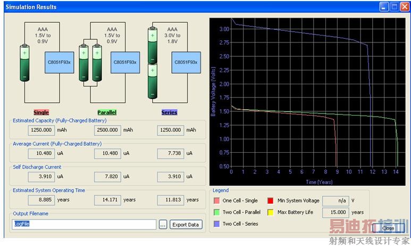Screen dimensions: 411x246
Task: Open file browser with the ellipsis button
Action: coord(163,225)
